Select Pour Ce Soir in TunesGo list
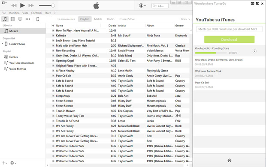 tap(230, 85)
